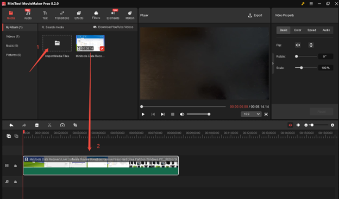Click the Split scissors icon
This screenshot has height=199, width=339.
click(49, 125)
